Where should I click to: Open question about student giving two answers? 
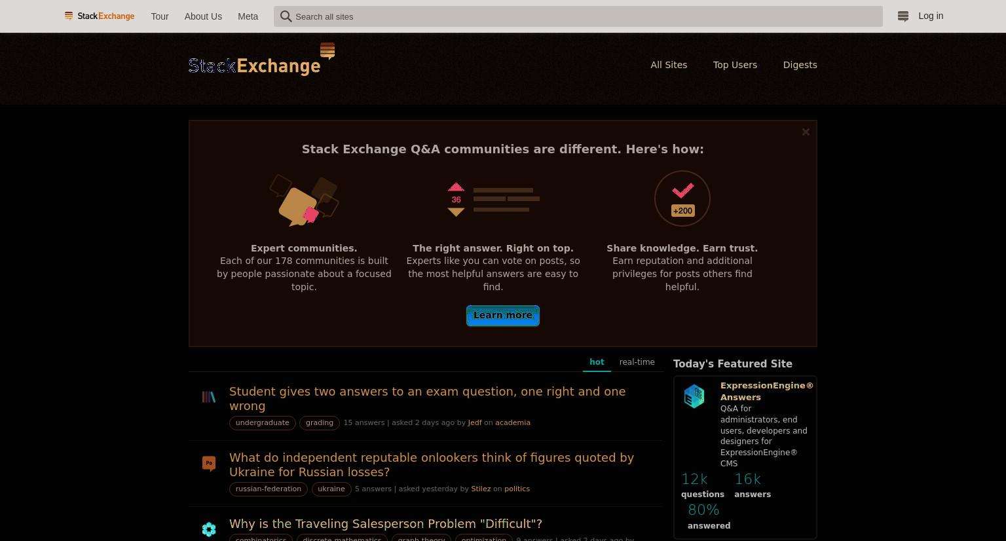tap(427, 398)
